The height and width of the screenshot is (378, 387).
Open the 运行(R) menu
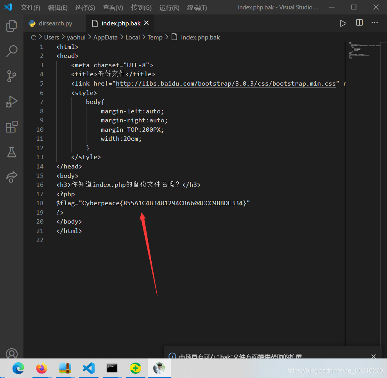tap(169, 8)
